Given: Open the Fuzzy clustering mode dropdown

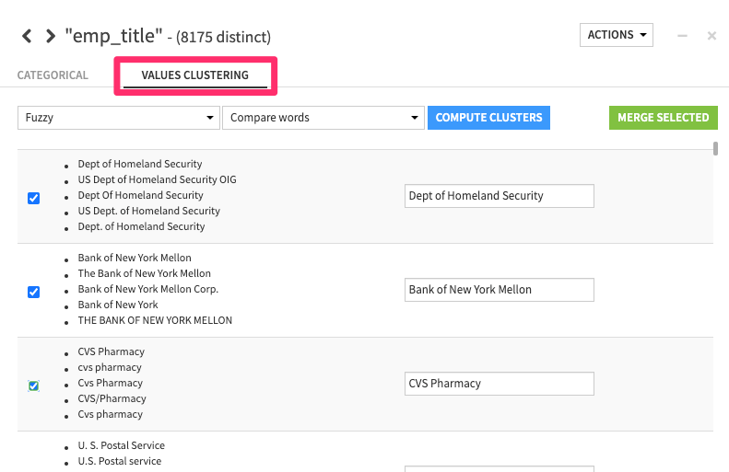Looking at the screenshot, I should click(118, 118).
